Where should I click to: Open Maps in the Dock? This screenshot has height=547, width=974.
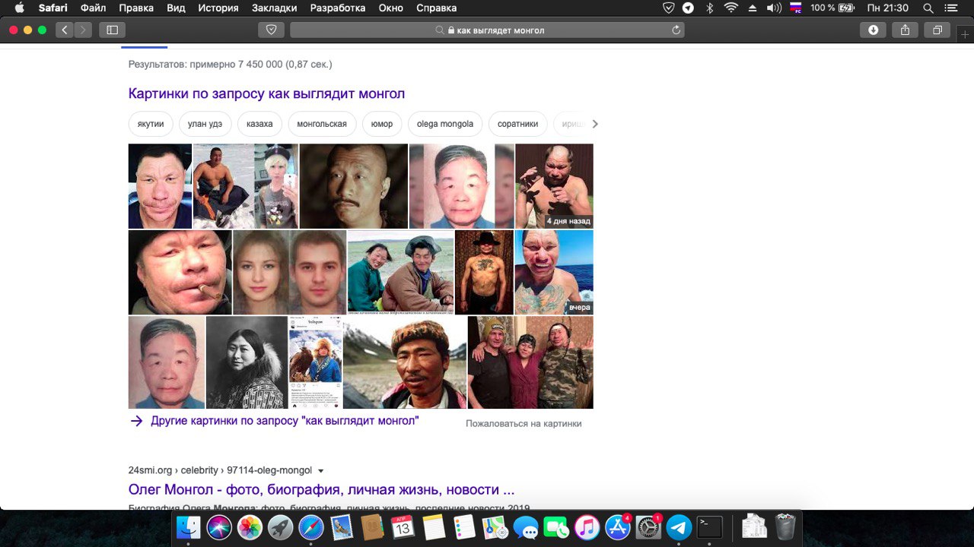point(495,526)
